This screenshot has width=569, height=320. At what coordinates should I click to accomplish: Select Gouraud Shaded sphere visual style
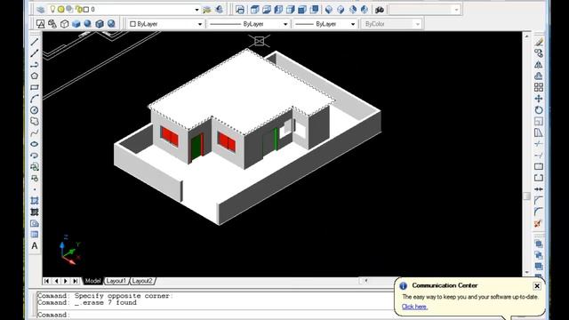pos(87,24)
